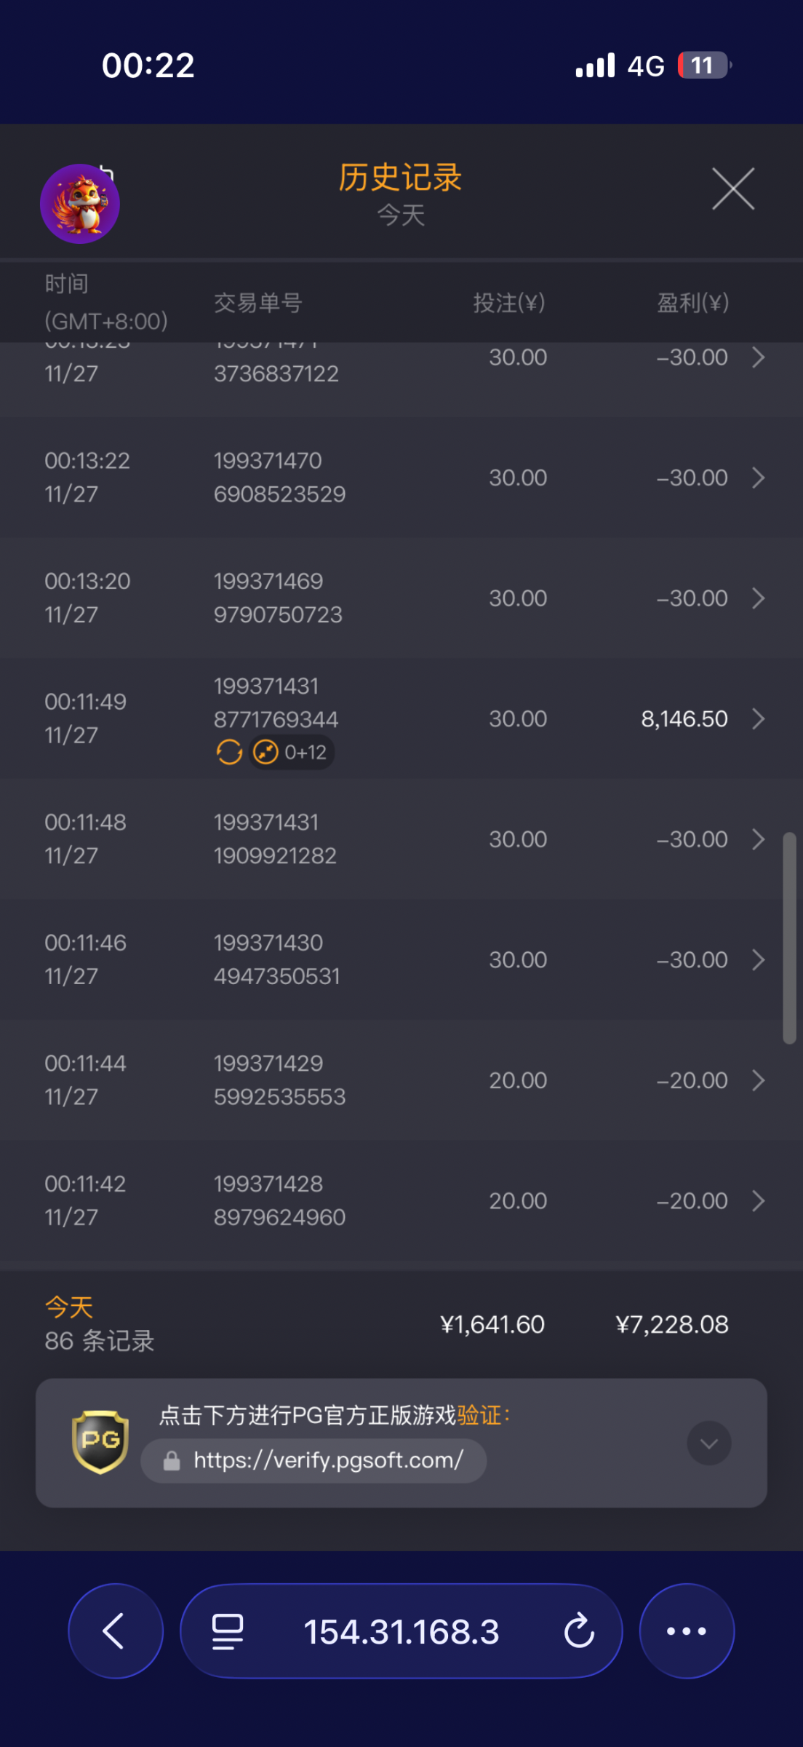Tap the 00:11:48 transaction row
The width and height of the screenshot is (803, 1747).
(401, 839)
